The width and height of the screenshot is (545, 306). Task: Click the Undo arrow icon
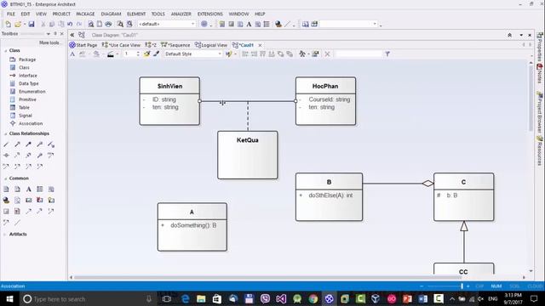[70, 24]
